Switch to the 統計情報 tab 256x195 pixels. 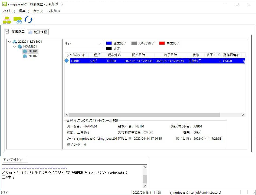pos(38,32)
